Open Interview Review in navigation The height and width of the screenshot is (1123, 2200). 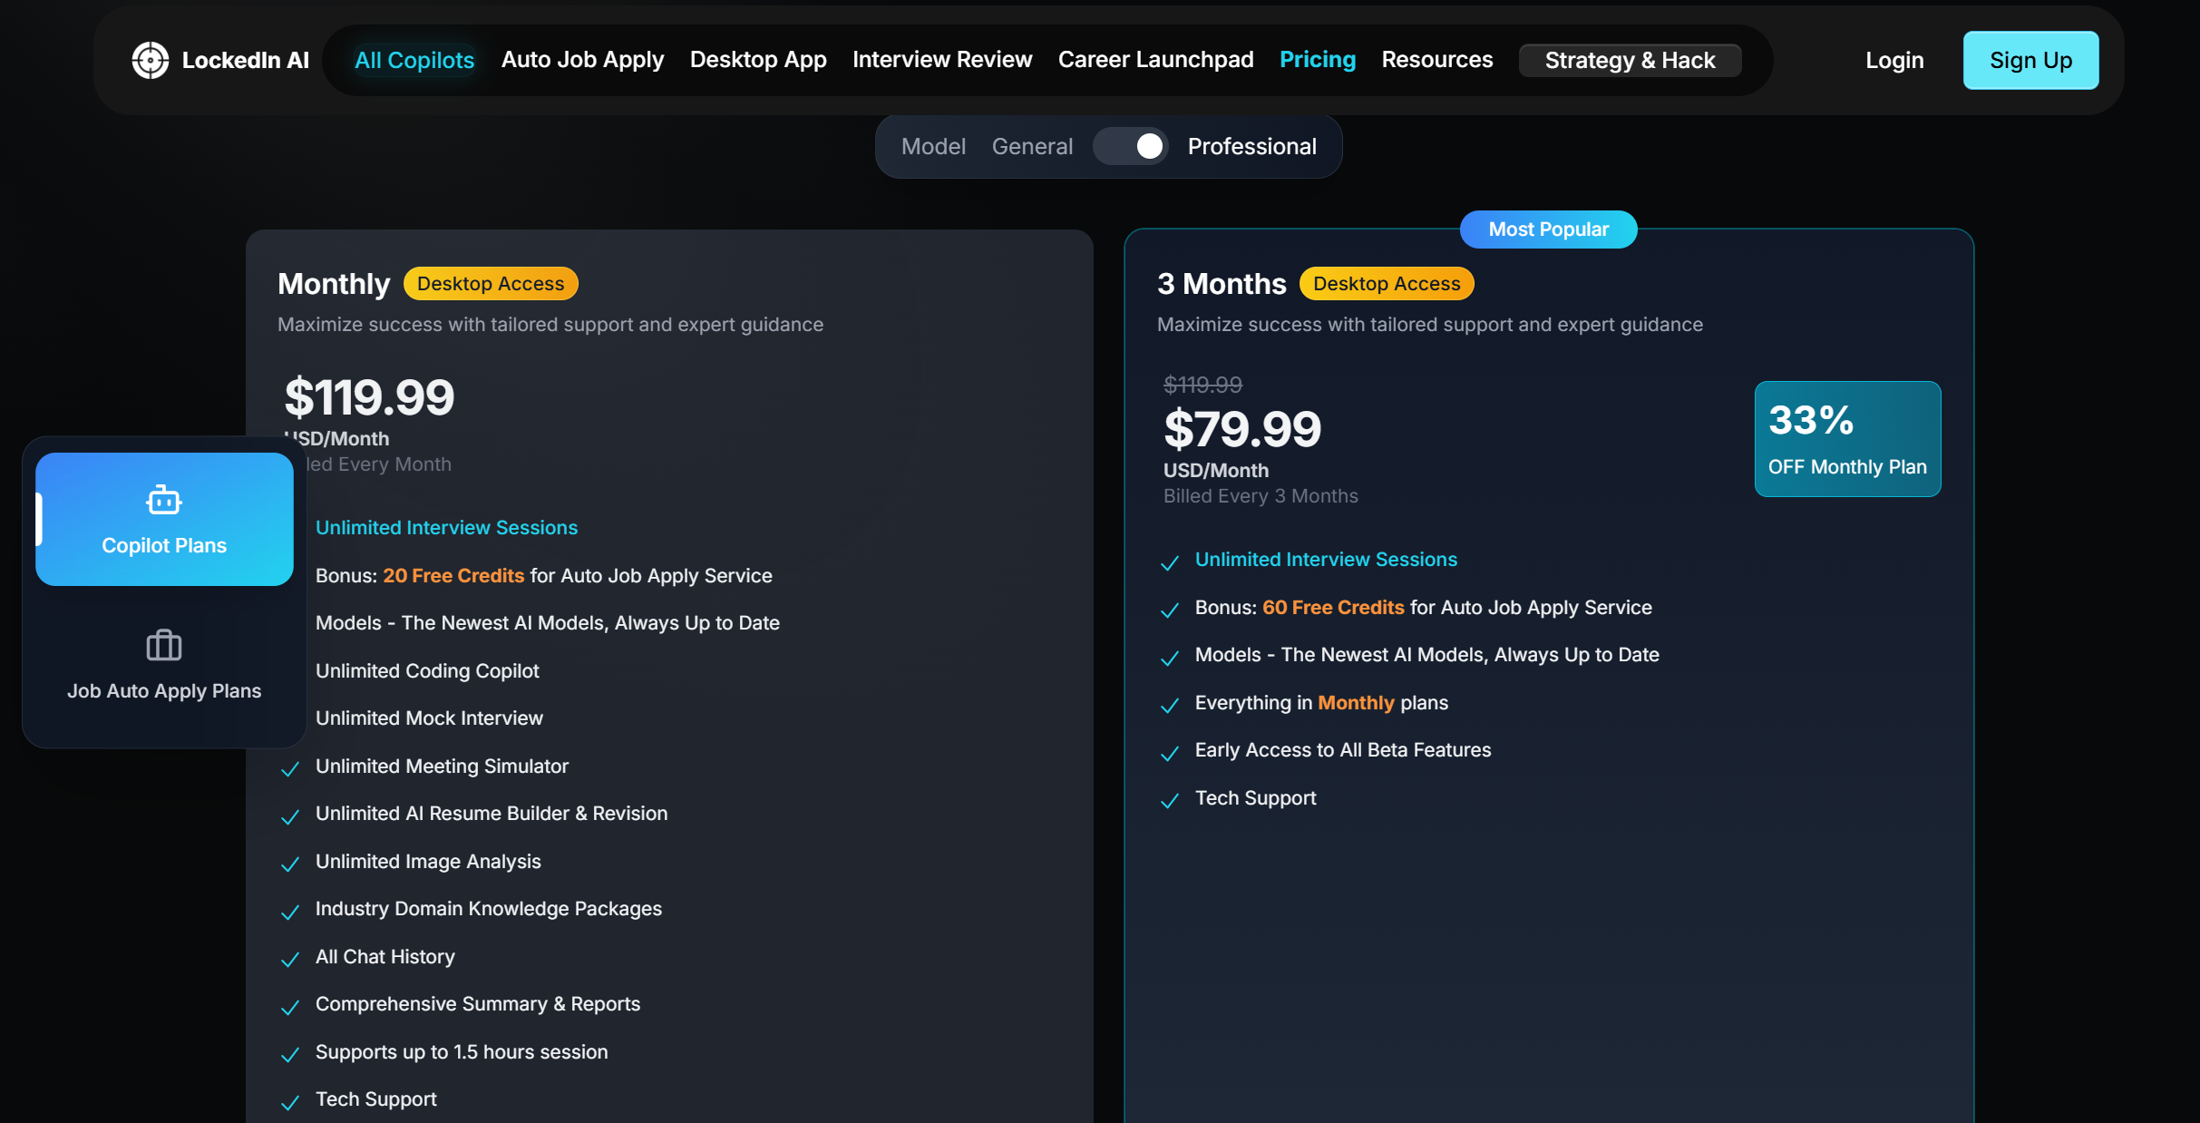coord(942,60)
